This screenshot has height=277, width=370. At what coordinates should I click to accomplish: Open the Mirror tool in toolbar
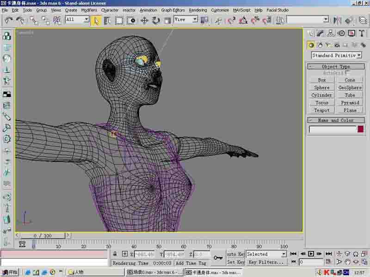pyautogui.click(x=337, y=20)
